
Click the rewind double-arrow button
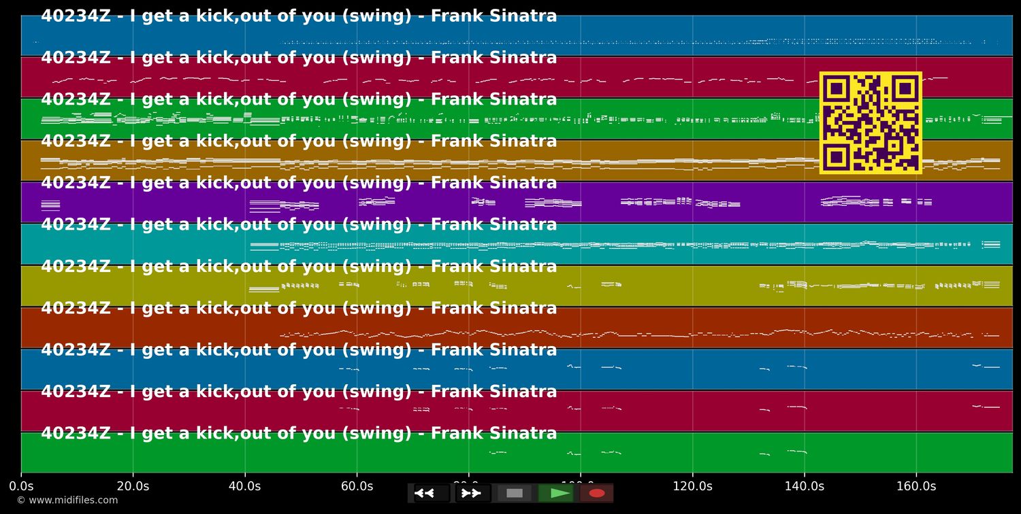[432, 493]
